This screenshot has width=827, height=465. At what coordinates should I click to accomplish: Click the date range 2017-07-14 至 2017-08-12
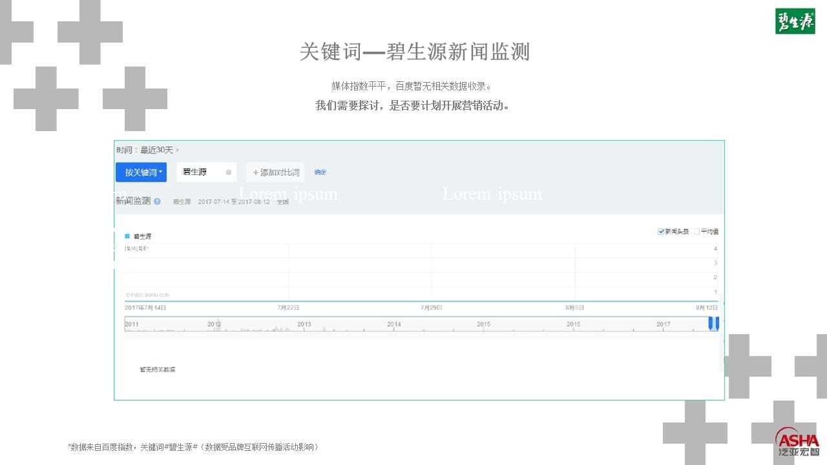pos(234,202)
